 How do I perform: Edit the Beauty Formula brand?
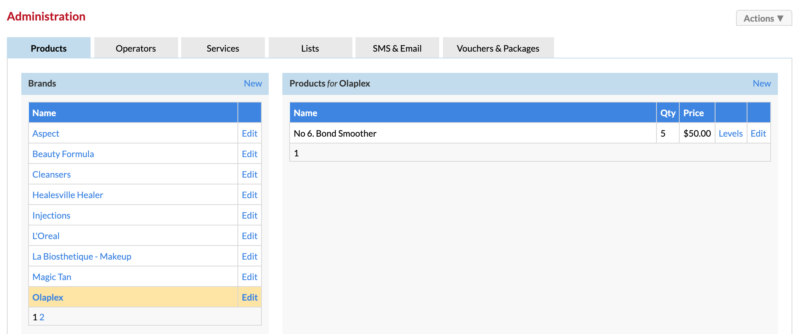[250, 154]
